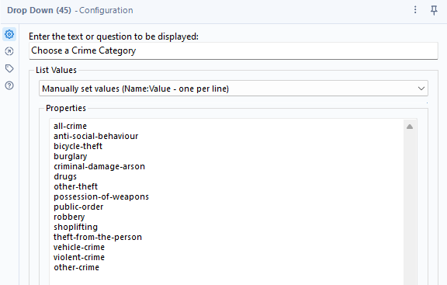
Task: Click the possession-of-weapons entry
Action: 101,196
